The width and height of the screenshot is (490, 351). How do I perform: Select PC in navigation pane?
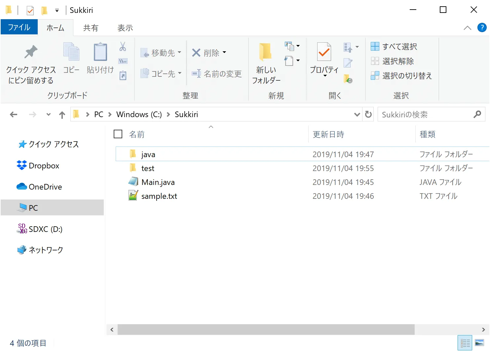pos(52,208)
